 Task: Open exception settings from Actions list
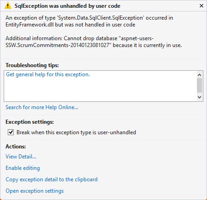click(x=35, y=191)
